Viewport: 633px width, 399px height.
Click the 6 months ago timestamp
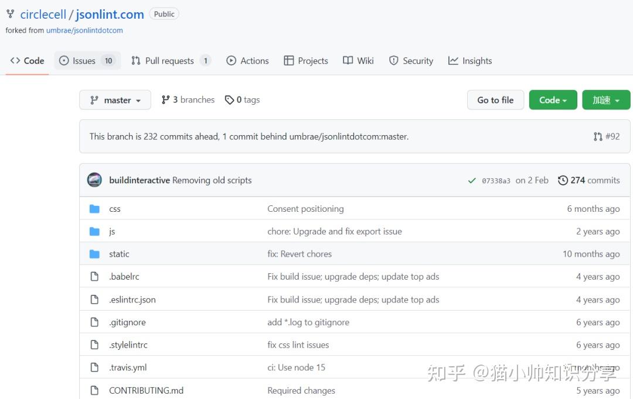(x=593, y=209)
